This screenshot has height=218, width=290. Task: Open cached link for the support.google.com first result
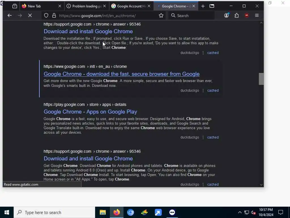click(213, 53)
